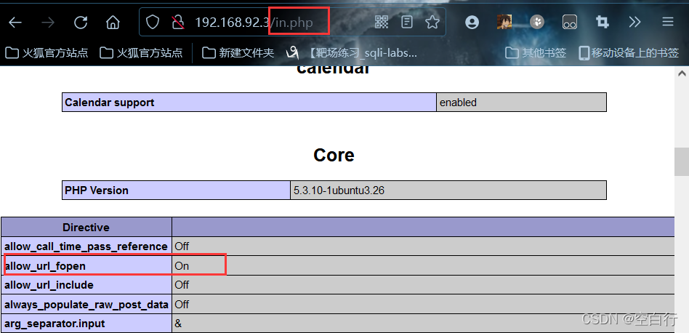
Task: Open the Firefox home page
Action: point(113,23)
